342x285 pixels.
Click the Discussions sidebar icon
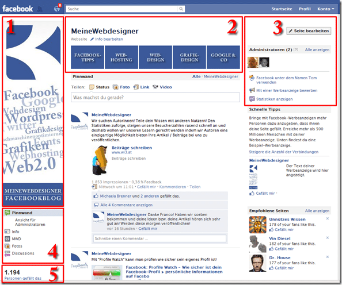(7, 253)
